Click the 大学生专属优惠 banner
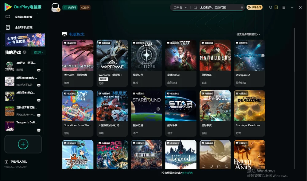The image size is (307, 181). point(25,40)
